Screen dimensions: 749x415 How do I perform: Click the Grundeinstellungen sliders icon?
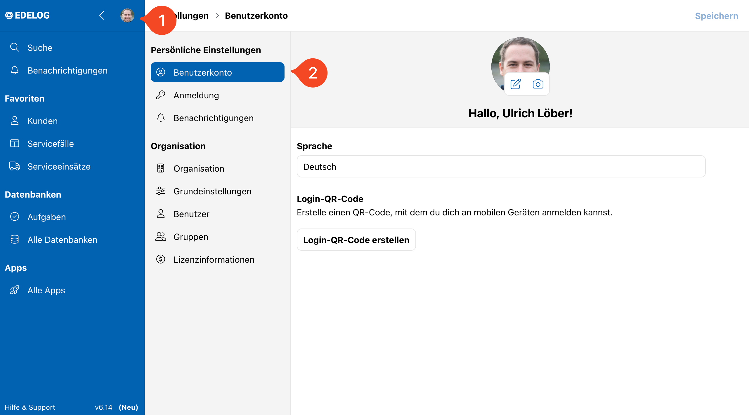(161, 191)
